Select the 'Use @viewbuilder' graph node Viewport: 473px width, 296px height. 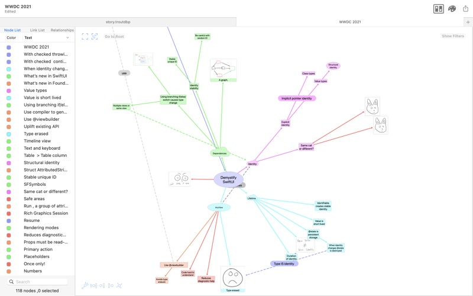(x=174, y=265)
